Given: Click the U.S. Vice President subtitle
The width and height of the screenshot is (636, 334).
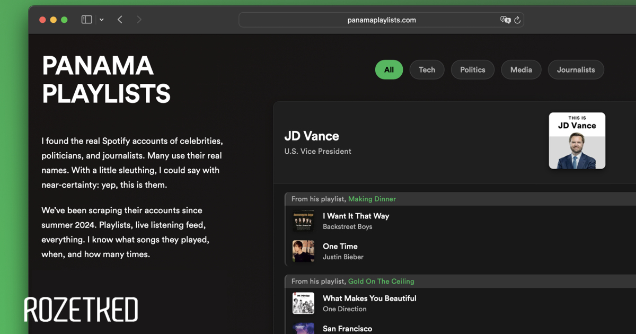Looking at the screenshot, I should click(x=318, y=151).
